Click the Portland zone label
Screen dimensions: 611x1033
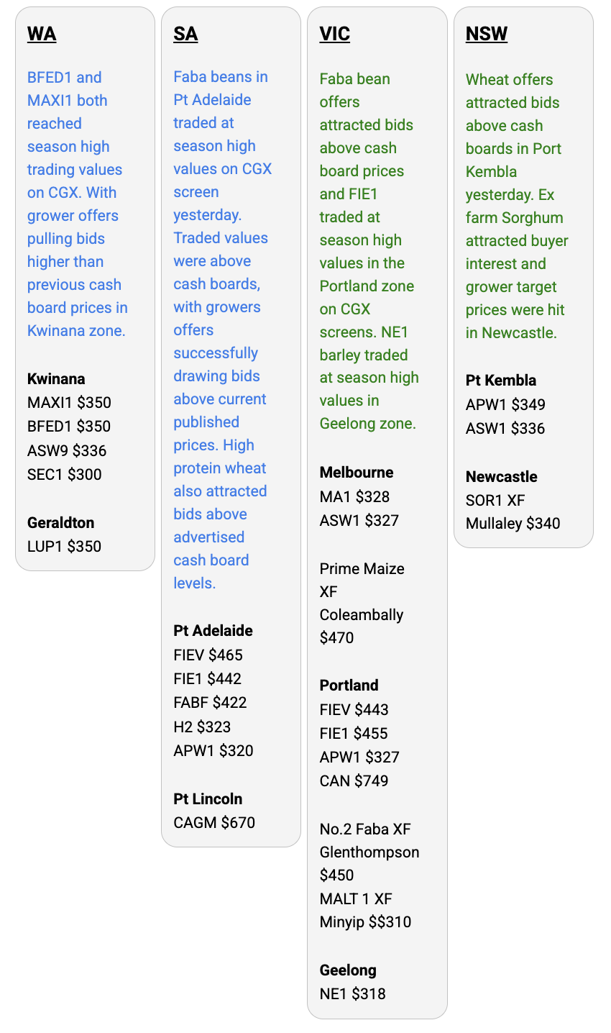(x=349, y=685)
